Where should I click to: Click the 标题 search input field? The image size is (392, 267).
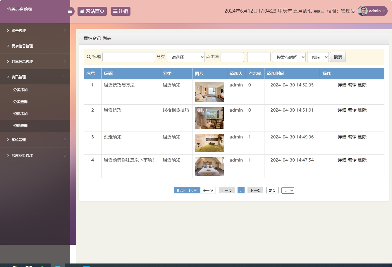pyautogui.click(x=129, y=57)
